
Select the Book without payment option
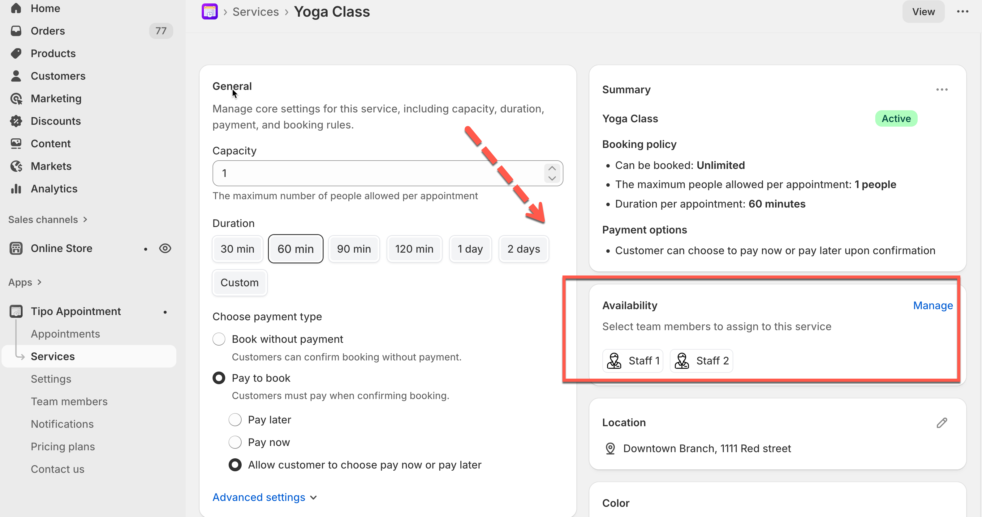(x=219, y=339)
